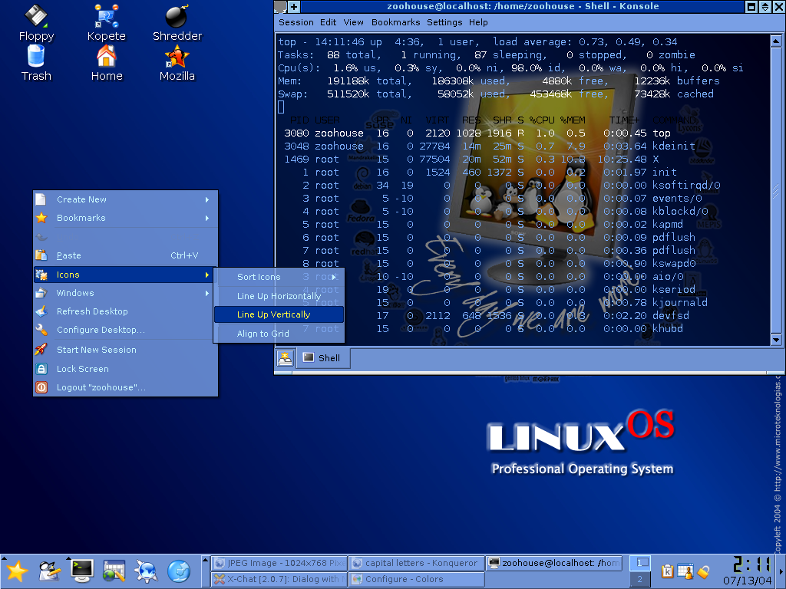This screenshot has width=786, height=589.
Task: Choose Line Up Vertically
Action: point(279,314)
